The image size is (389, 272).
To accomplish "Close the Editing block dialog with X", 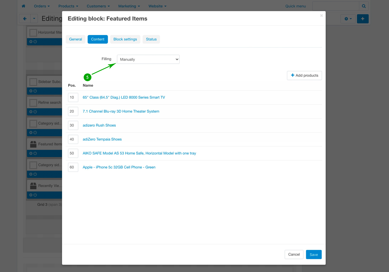I will [x=321, y=15].
